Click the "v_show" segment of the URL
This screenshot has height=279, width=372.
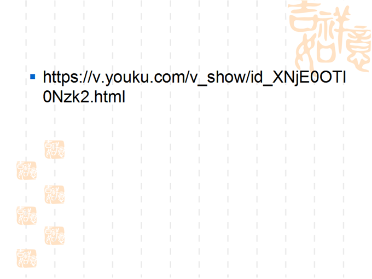217,78
